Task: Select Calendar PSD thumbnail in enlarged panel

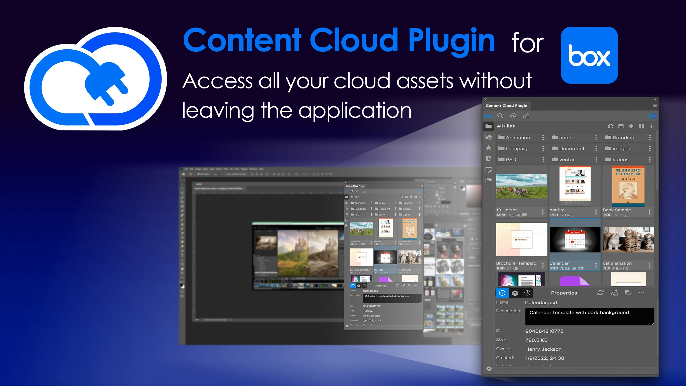Action: [575, 239]
